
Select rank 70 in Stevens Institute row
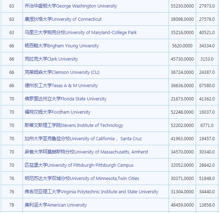point(12,126)
